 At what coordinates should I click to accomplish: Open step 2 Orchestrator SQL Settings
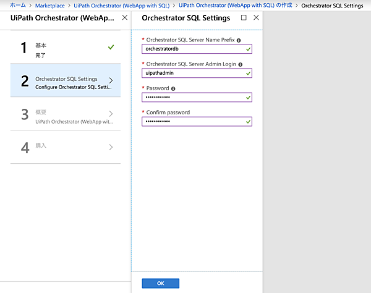[x=64, y=82]
